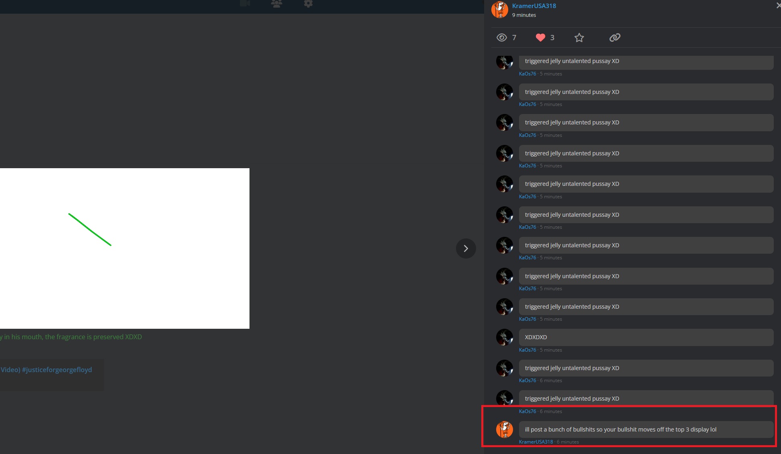781x454 pixels.
Task: Like the drawing with the heart icon
Action: coord(540,38)
